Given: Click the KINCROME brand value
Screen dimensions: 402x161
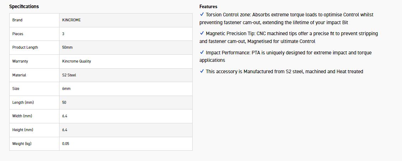Looking at the screenshot, I should [71, 20].
